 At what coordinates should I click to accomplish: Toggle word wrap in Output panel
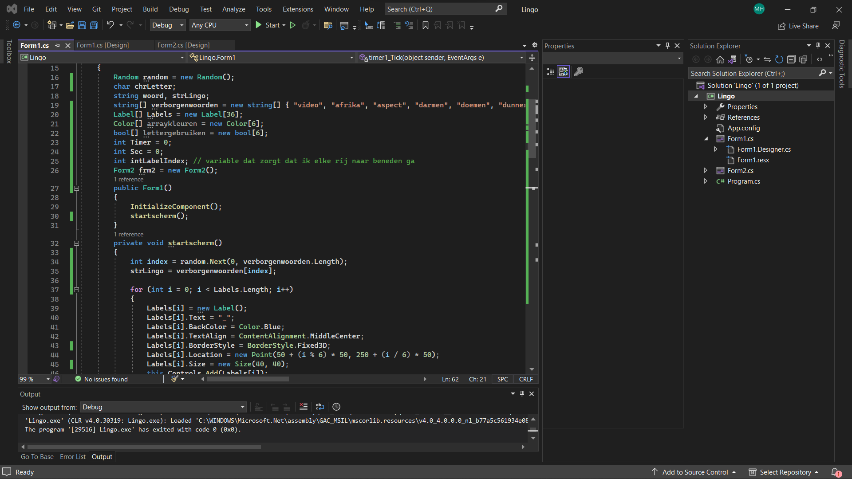(x=320, y=407)
